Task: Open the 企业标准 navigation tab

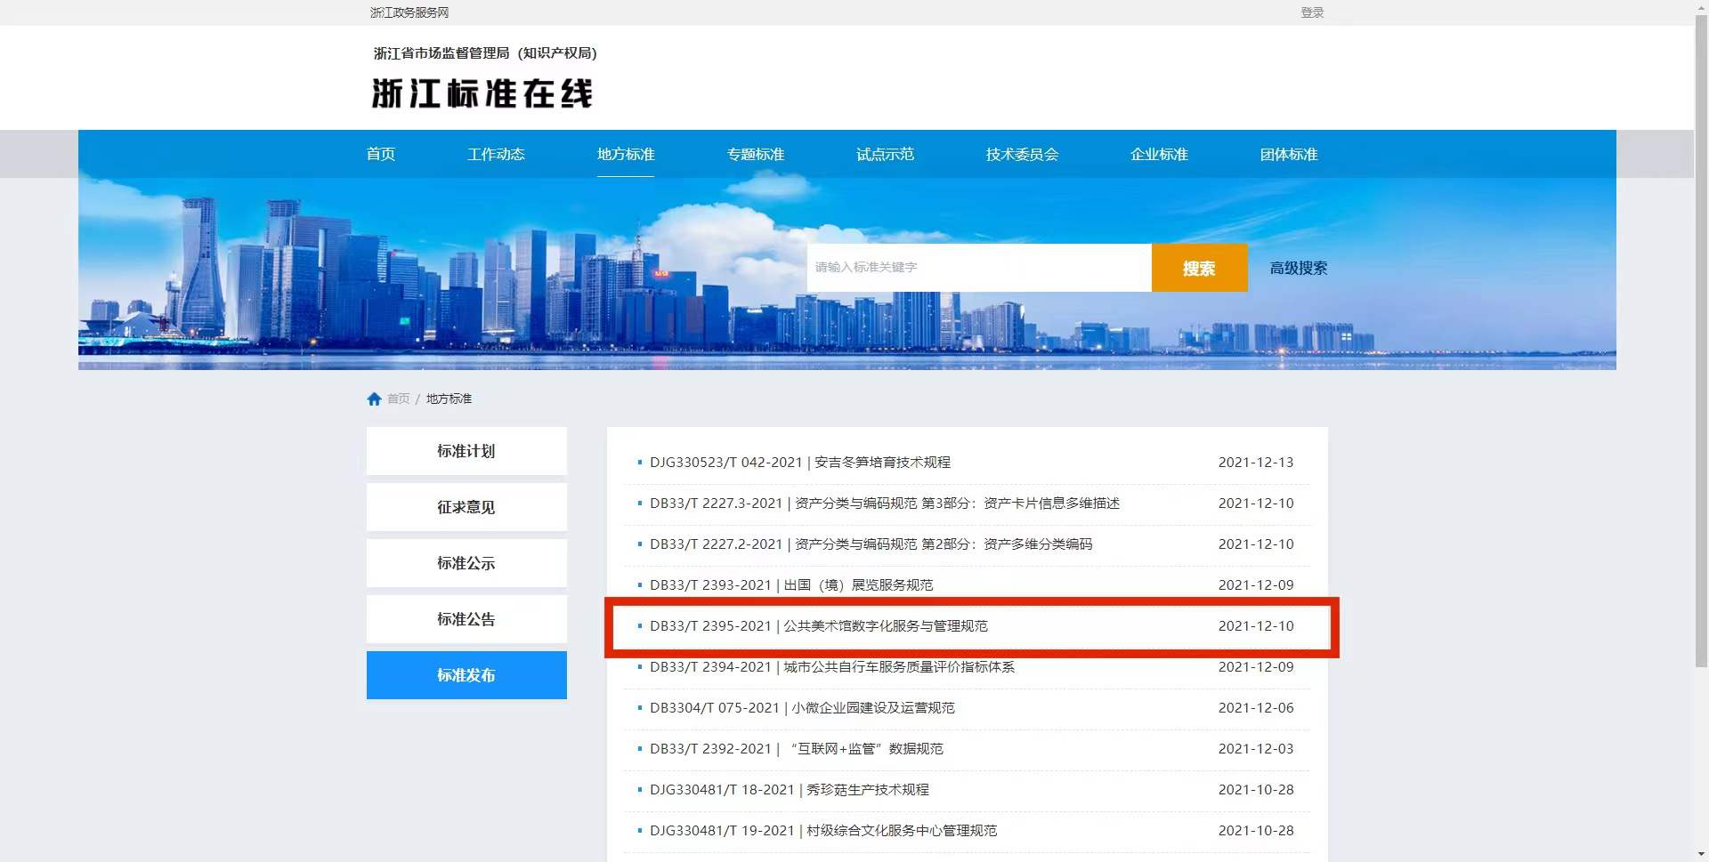Action: click(x=1159, y=154)
